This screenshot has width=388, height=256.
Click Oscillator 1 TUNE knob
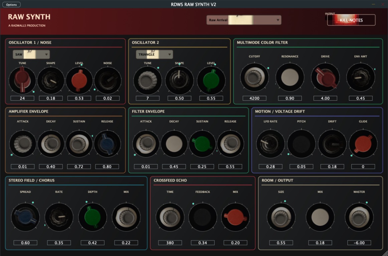click(x=22, y=80)
